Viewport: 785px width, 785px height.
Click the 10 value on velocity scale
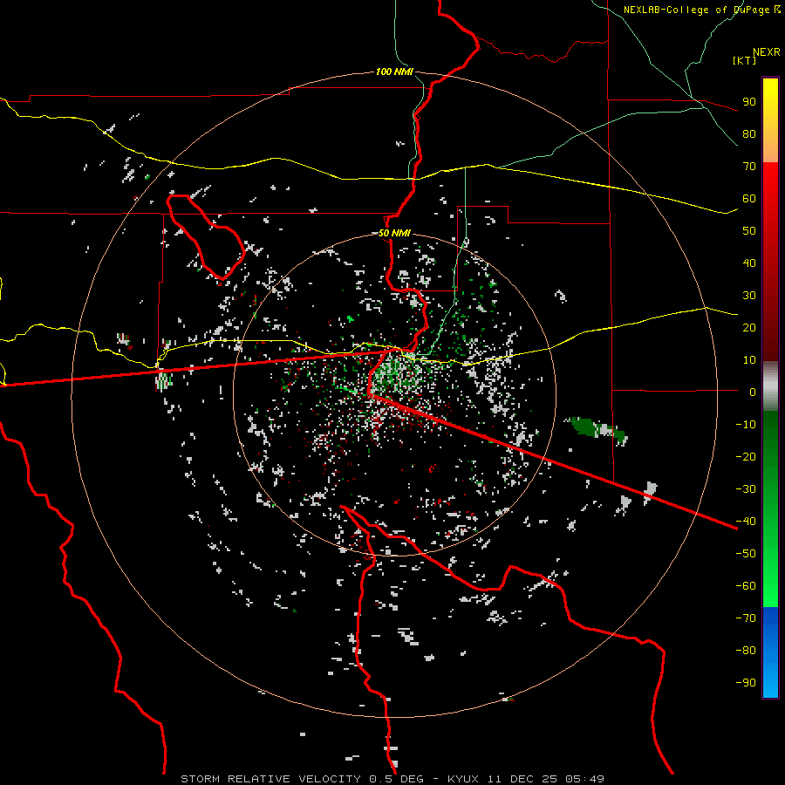click(749, 360)
